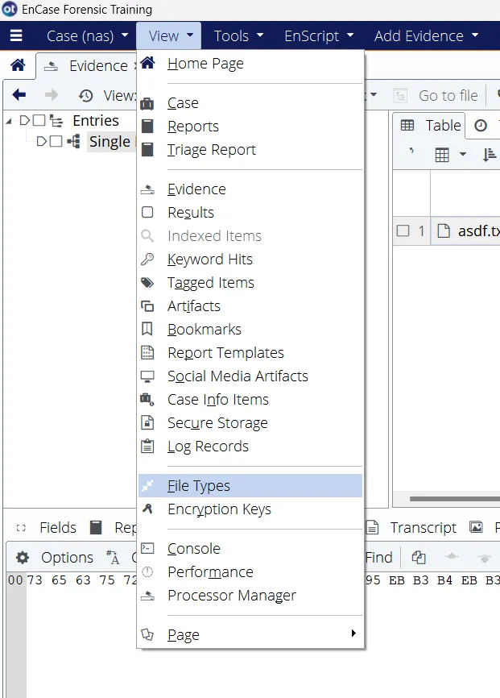Click the grey forward arrow icon
Image resolution: width=500 pixels, height=698 pixels.
pos(52,95)
